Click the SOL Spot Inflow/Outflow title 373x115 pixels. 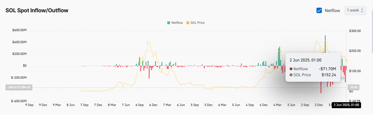click(x=37, y=10)
